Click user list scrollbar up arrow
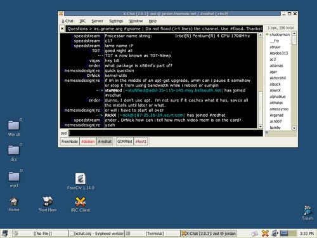Viewport: 317px width, 238px height. click(294, 34)
